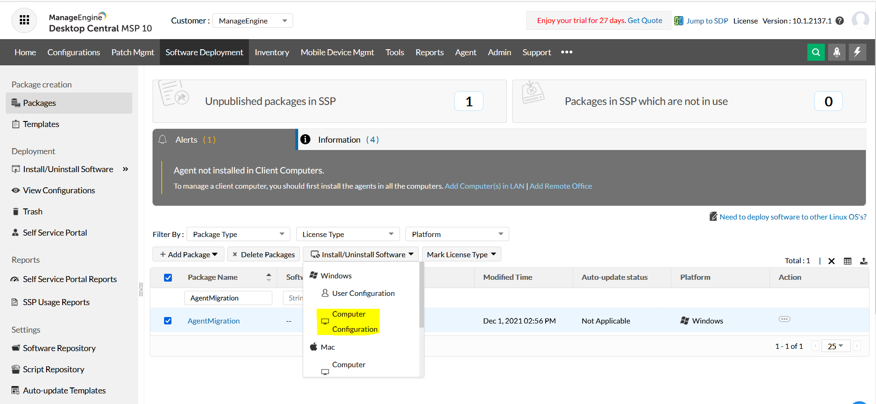The image size is (876, 404).
Task: Open the user profile avatar
Action: pyautogui.click(x=860, y=20)
